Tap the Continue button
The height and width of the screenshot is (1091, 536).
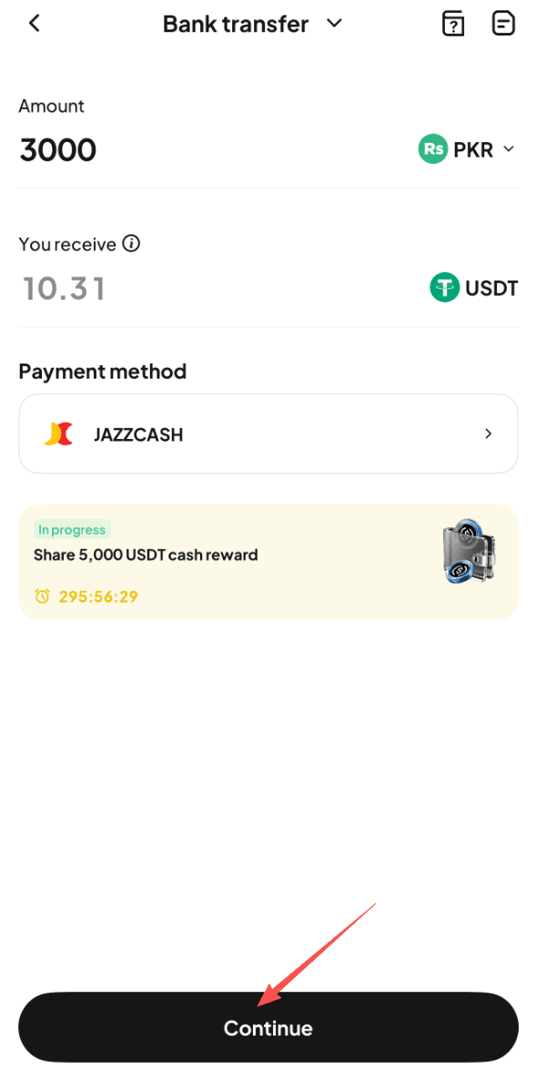(x=268, y=1027)
